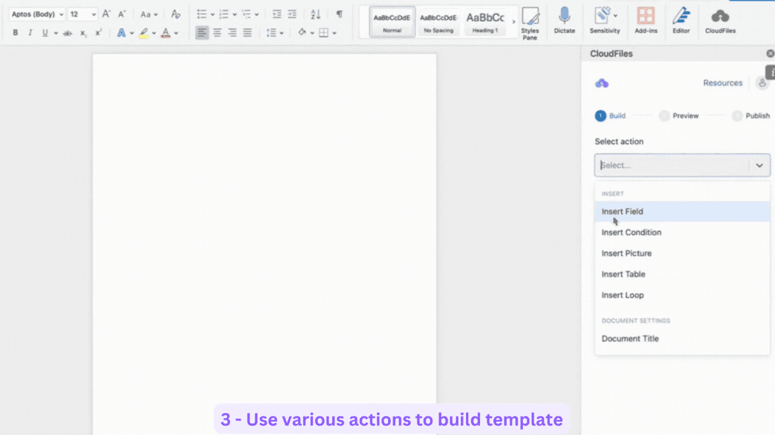
Task: Decrease paragraph indent
Action: click(276, 14)
